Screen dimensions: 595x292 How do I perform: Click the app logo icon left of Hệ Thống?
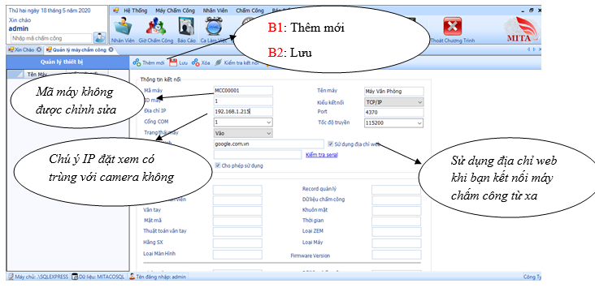coord(115,11)
